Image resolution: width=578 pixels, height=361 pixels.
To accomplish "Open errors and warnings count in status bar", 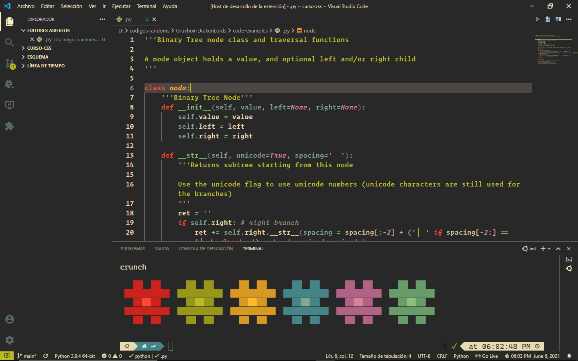I will click(x=112, y=356).
